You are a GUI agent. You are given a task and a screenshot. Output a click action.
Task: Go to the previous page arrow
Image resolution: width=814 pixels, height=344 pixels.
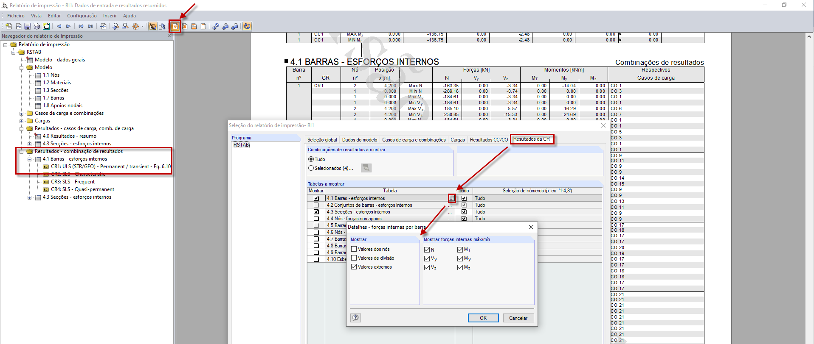coord(59,26)
